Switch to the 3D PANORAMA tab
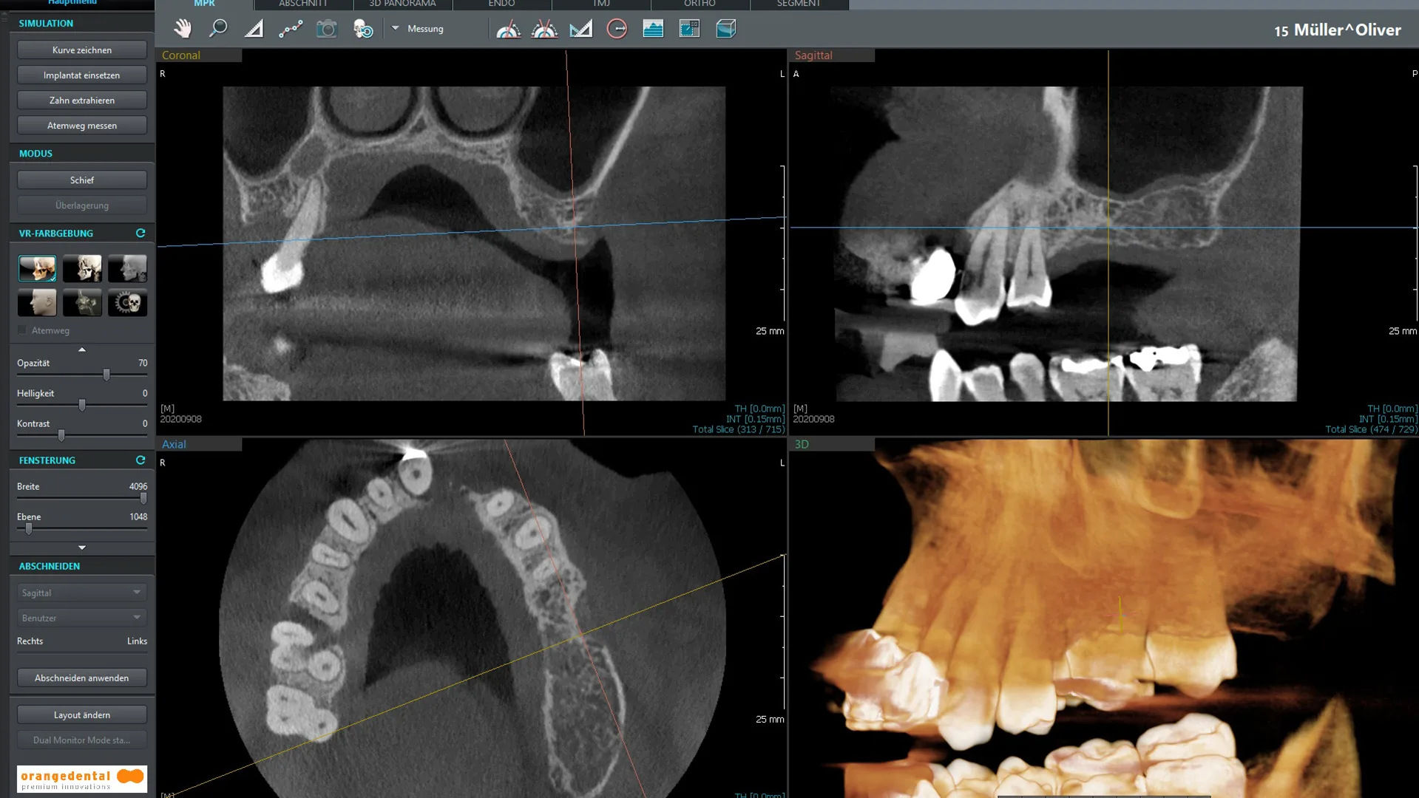 point(402,4)
